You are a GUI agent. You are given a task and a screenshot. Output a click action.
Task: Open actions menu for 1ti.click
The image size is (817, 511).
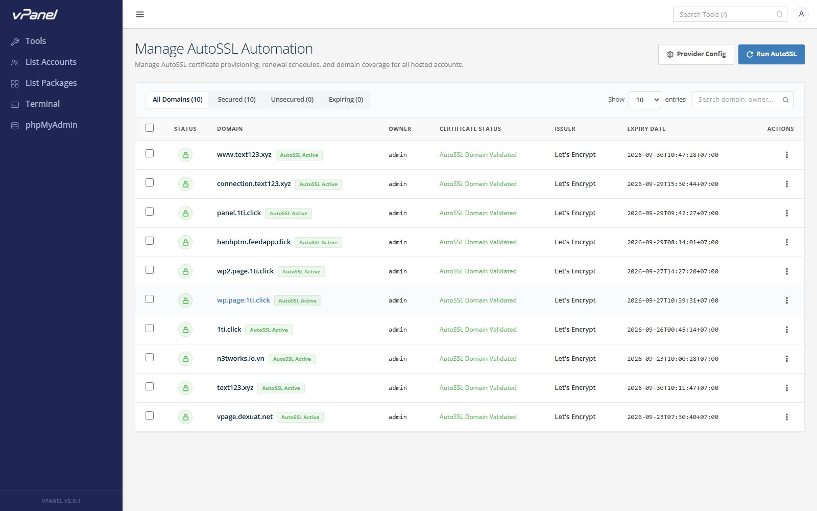(786, 330)
